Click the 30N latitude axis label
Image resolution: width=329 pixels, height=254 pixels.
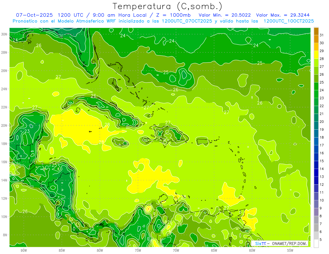pyautogui.click(x=5, y=34)
